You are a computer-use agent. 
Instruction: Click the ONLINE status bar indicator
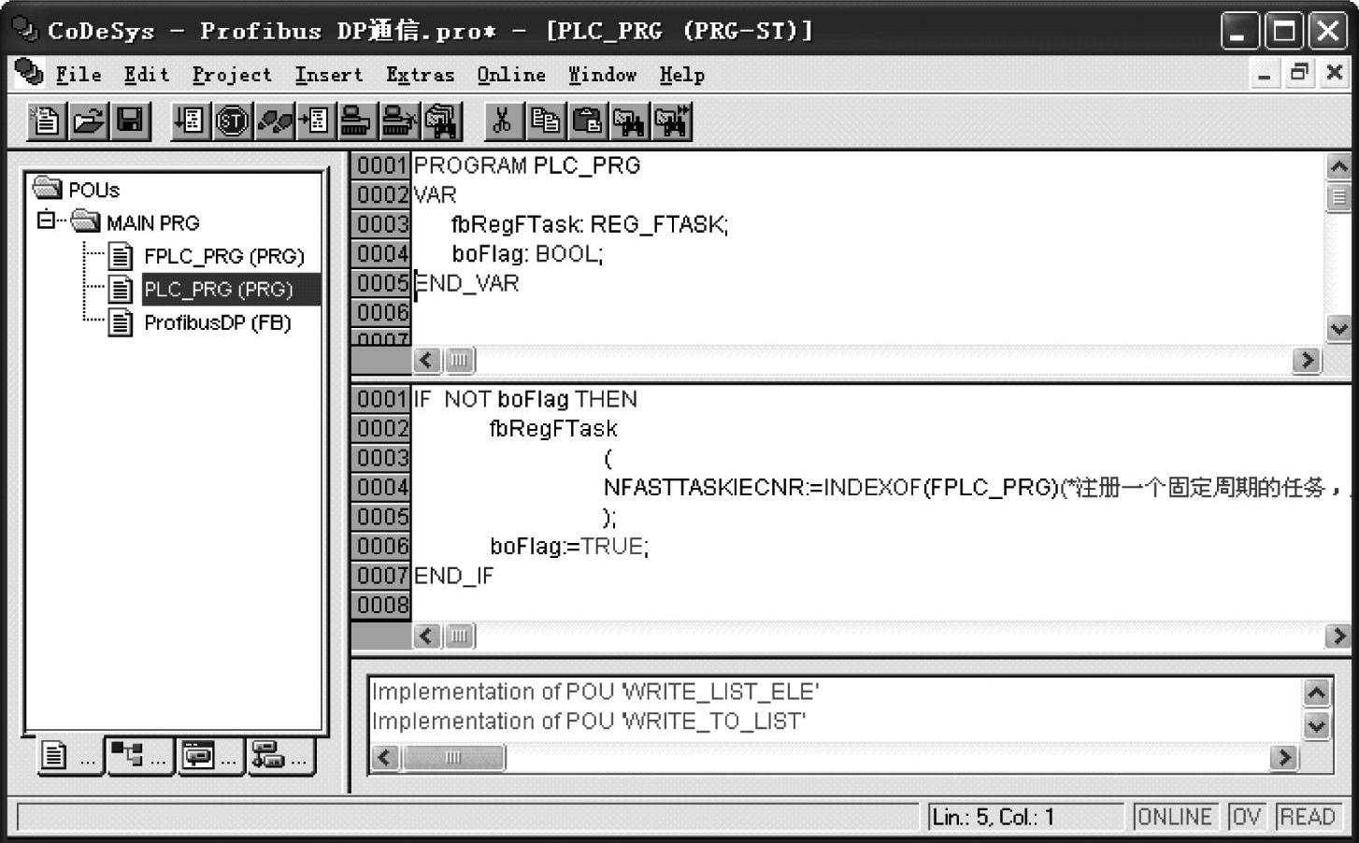point(1175,817)
